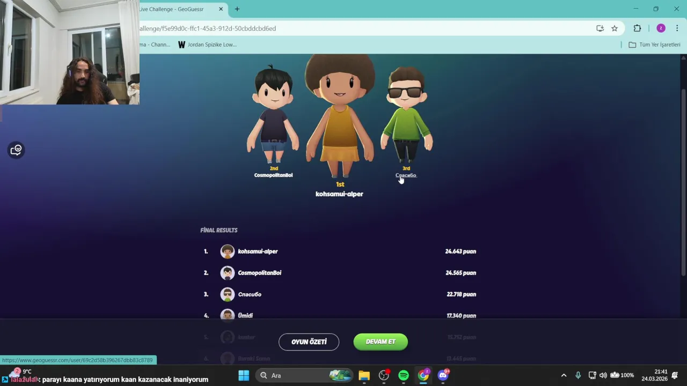Image resolution: width=687 pixels, height=386 pixels.
Task: Select CosmopolitanBoi in the final results list
Action: pos(259,273)
